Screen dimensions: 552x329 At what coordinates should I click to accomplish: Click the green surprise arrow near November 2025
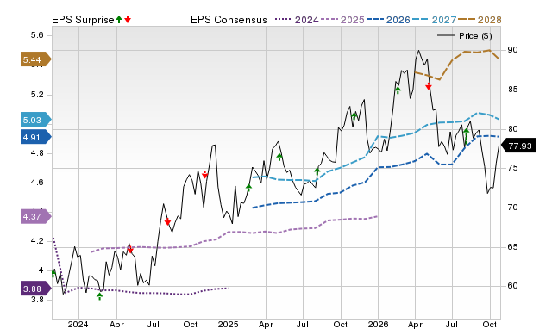pos(354,115)
